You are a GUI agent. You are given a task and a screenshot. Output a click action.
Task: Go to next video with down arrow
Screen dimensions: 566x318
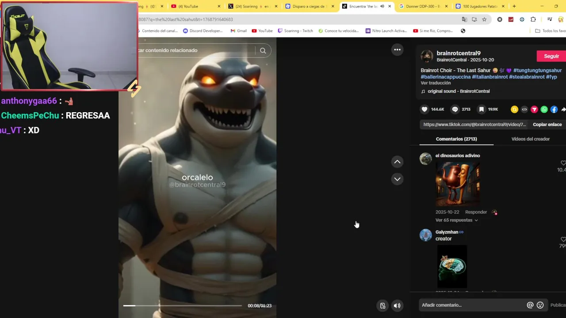[x=398, y=179]
